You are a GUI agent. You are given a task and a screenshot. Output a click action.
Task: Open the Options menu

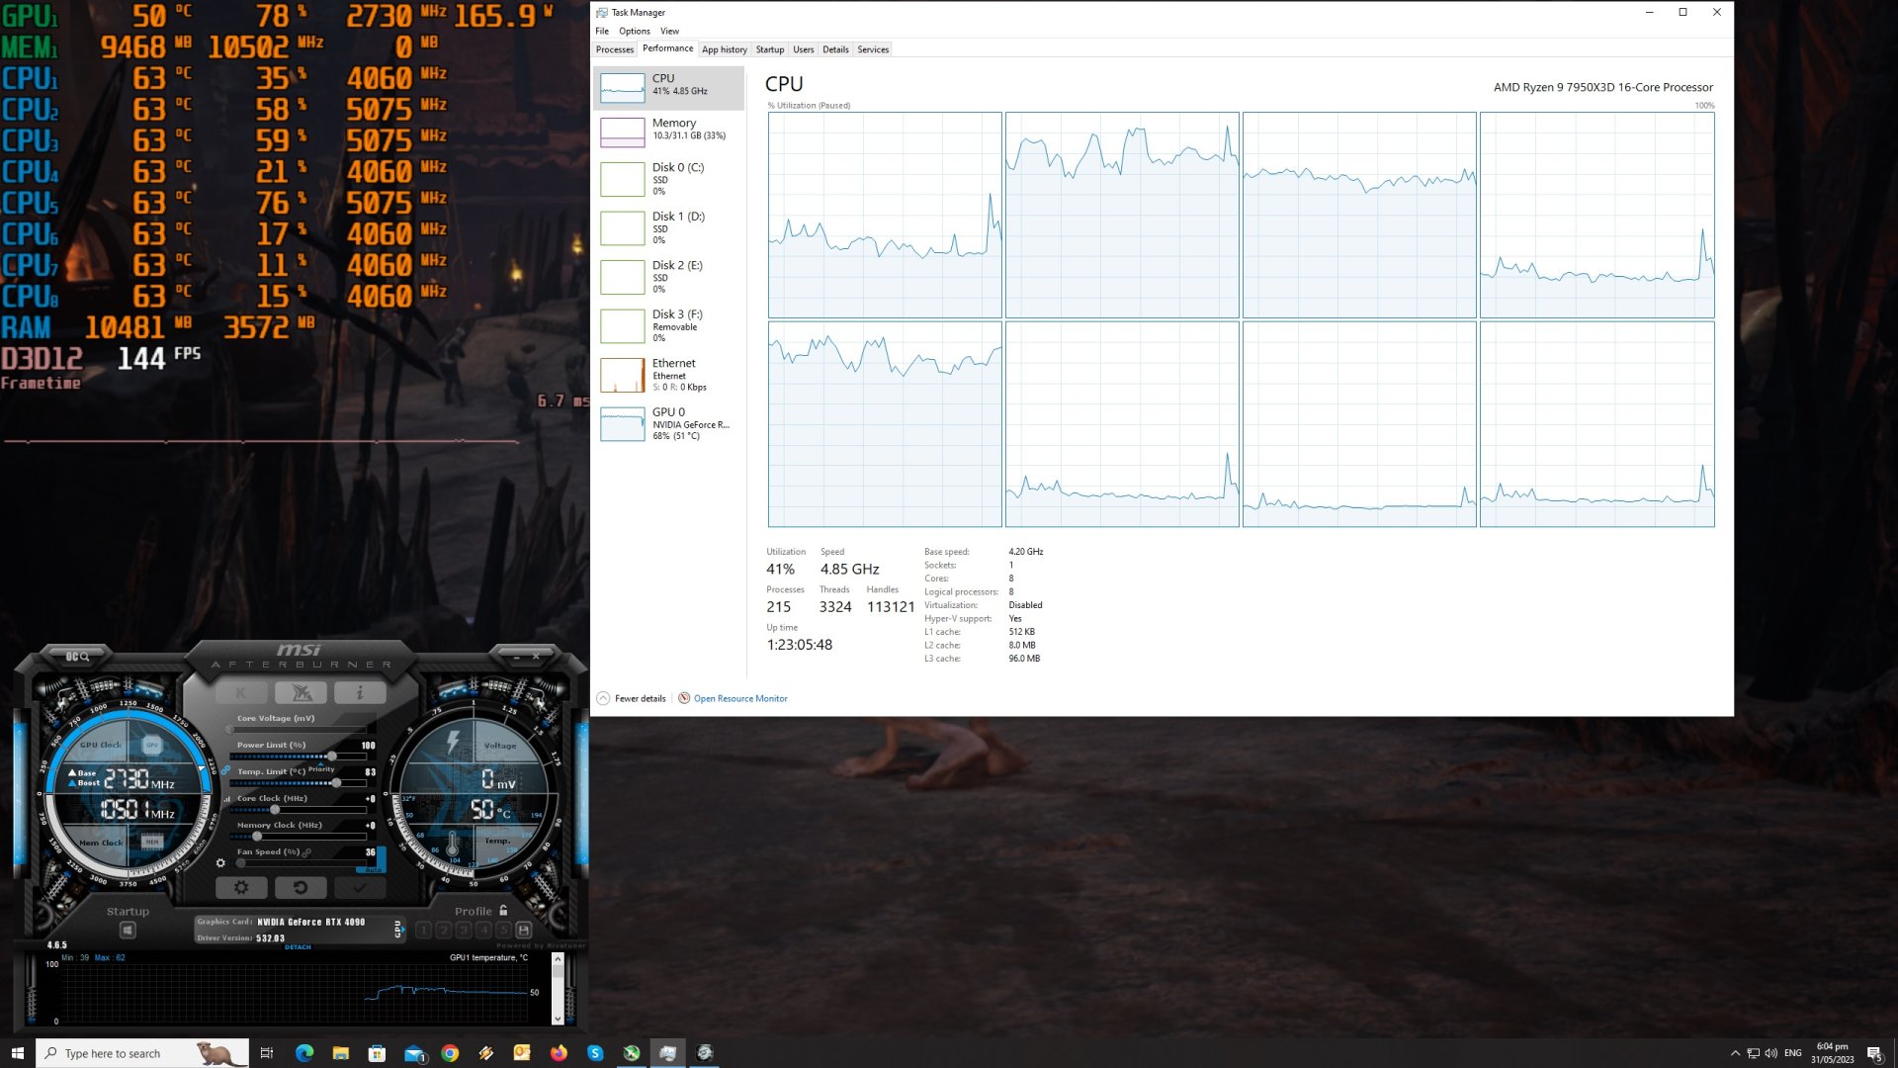[x=635, y=31]
